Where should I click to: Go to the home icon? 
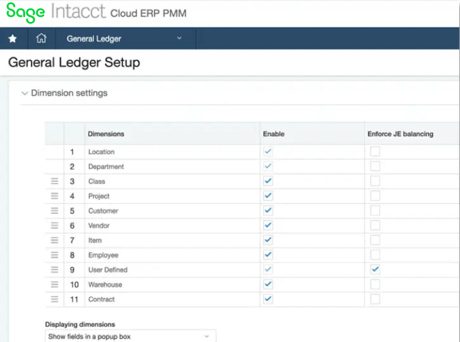(x=41, y=38)
